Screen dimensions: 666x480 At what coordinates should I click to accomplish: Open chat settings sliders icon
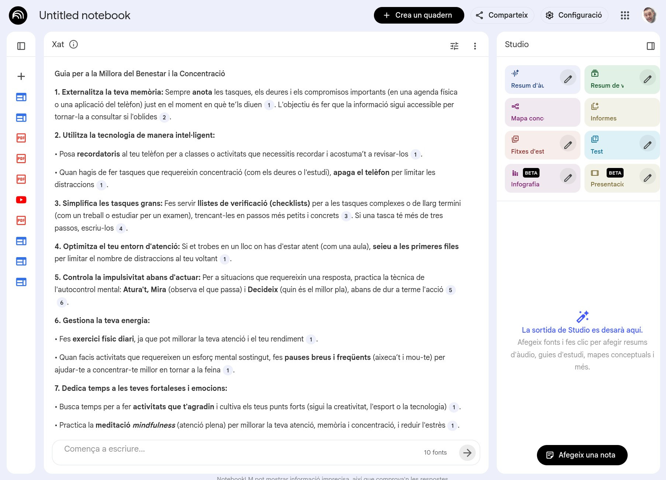pyautogui.click(x=454, y=46)
